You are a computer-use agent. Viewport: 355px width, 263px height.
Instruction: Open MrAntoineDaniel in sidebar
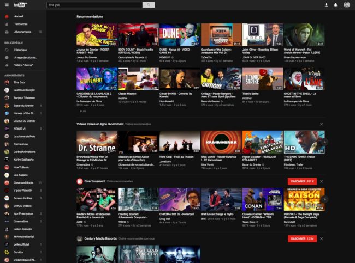tap(23, 237)
